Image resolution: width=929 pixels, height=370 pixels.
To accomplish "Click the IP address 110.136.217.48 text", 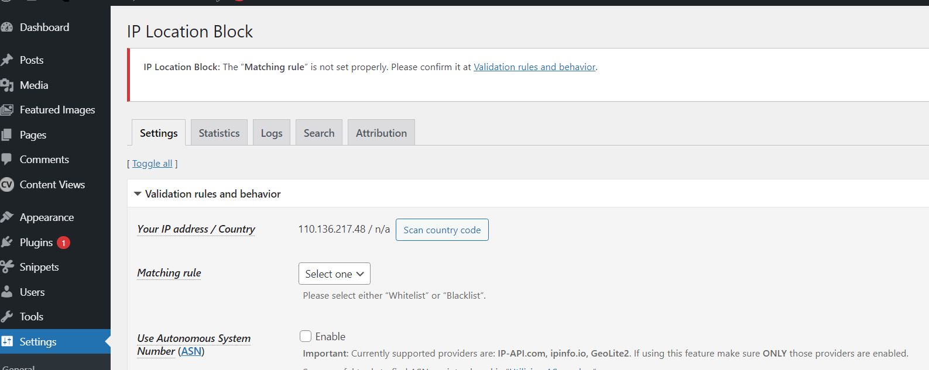I will (x=332, y=229).
